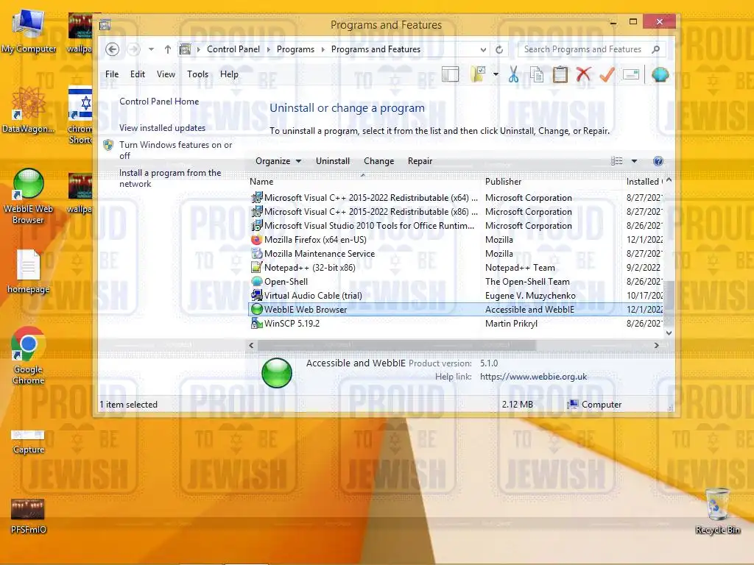Open View installed updates link

pos(162,128)
